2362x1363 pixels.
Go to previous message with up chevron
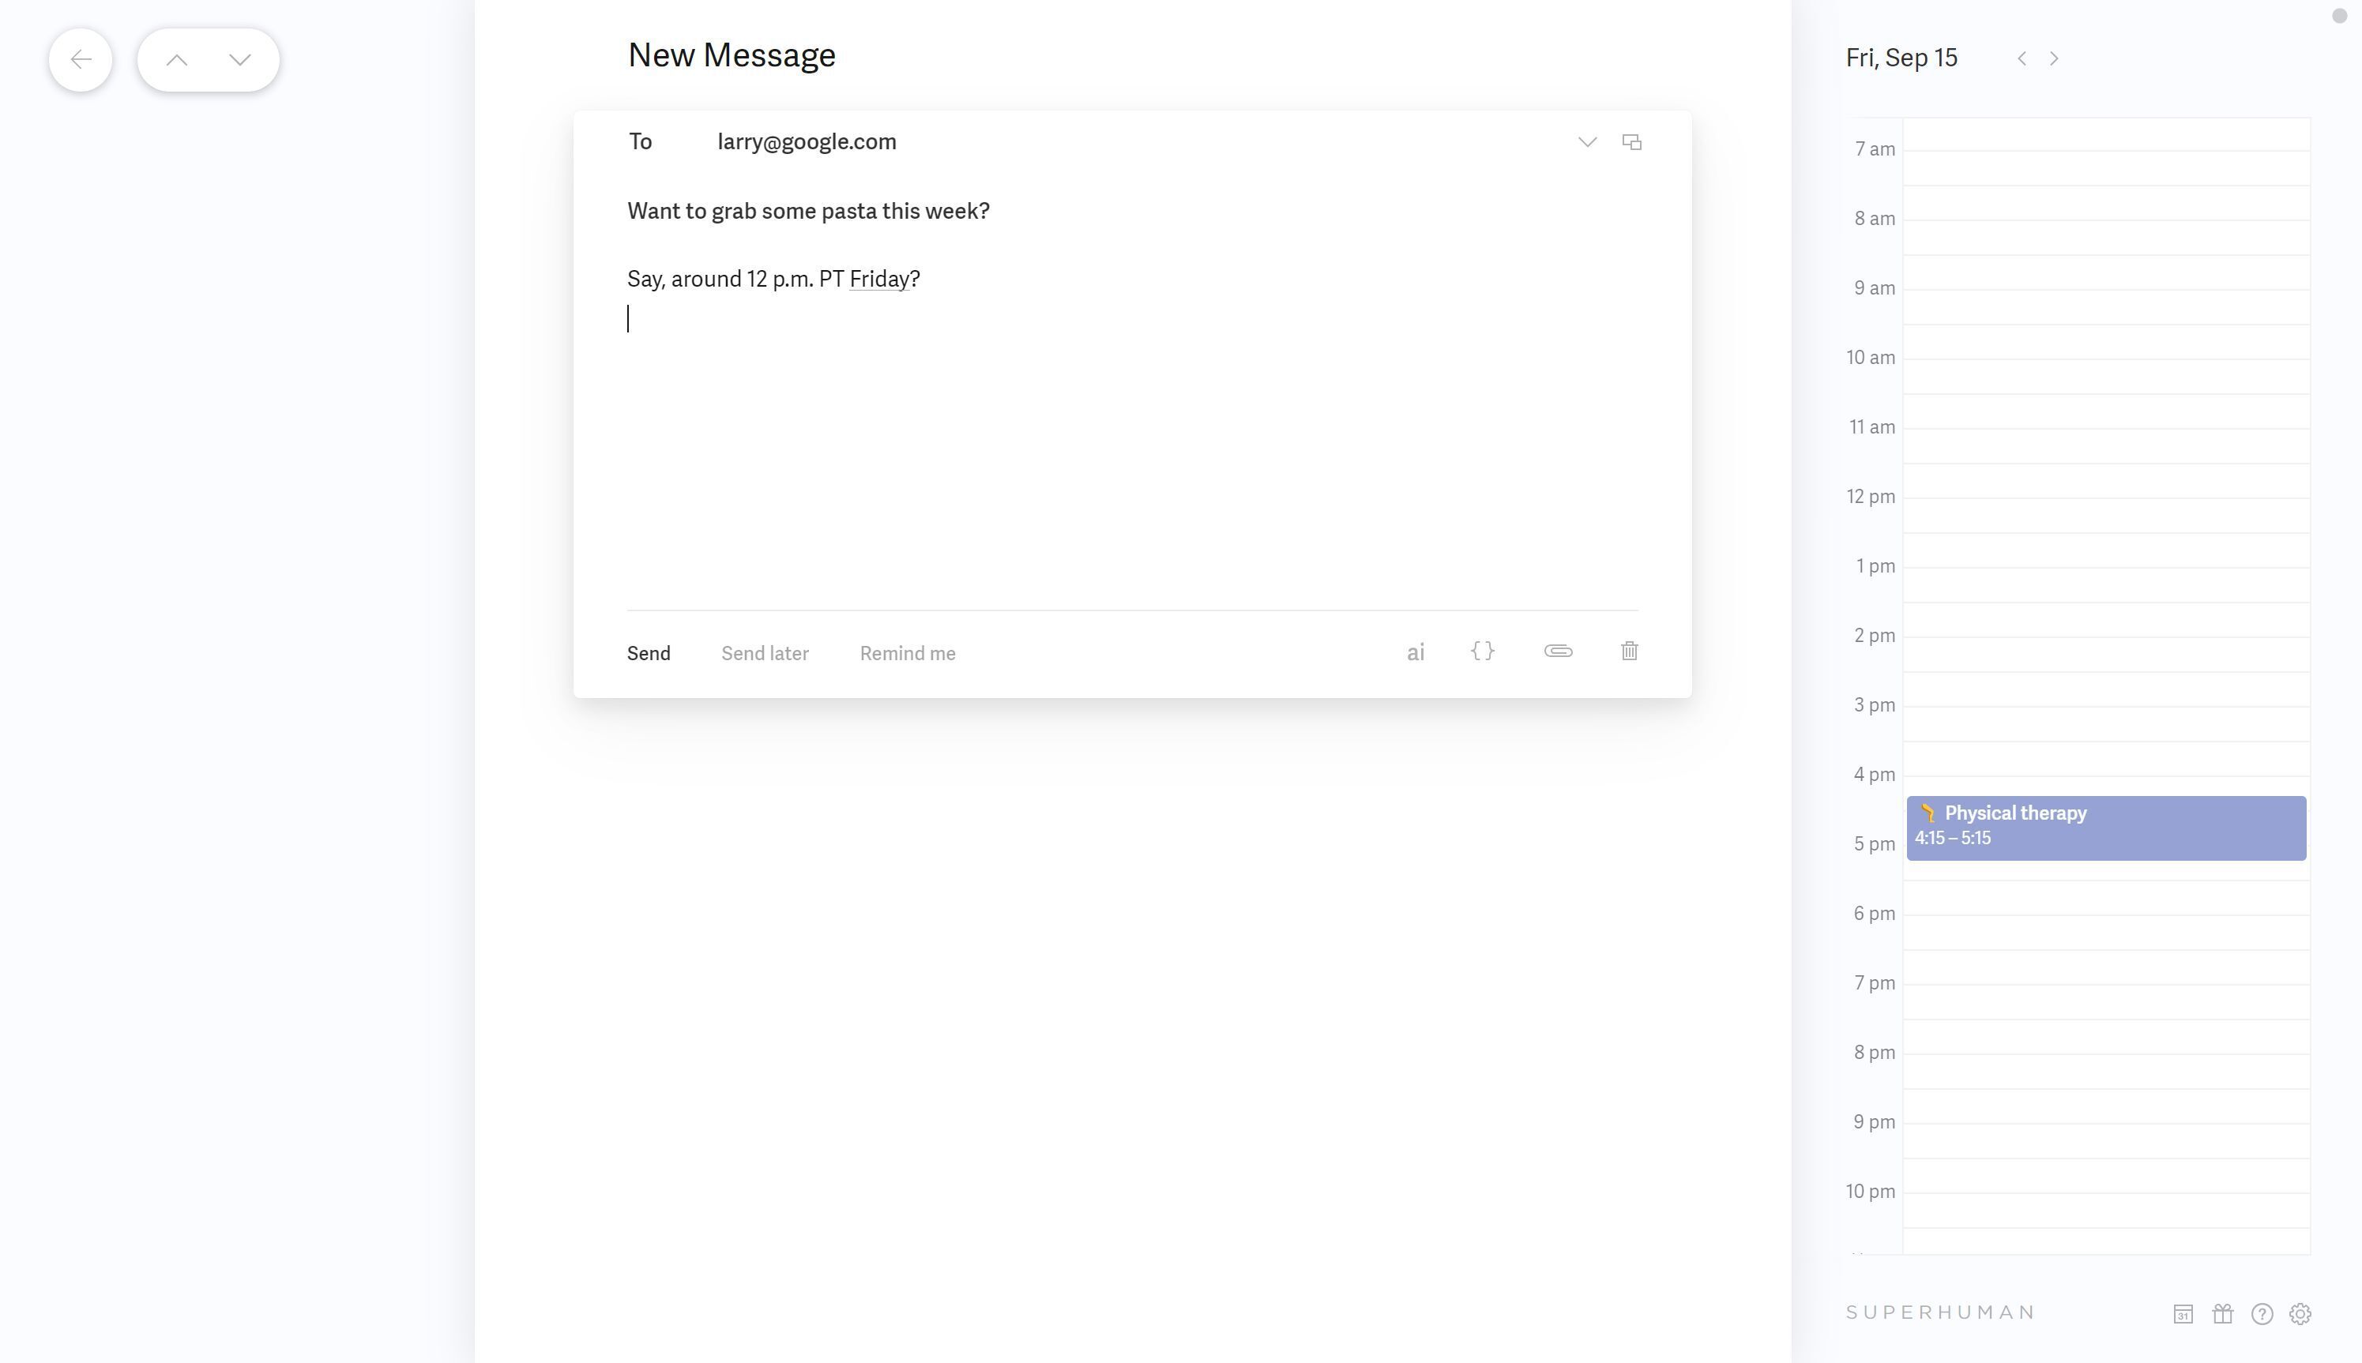(x=176, y=60)
